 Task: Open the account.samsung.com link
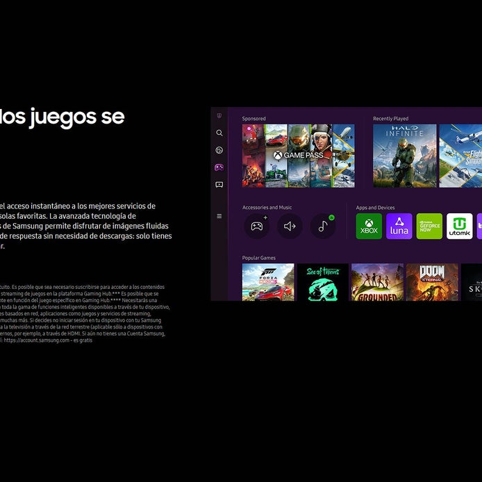37,340
